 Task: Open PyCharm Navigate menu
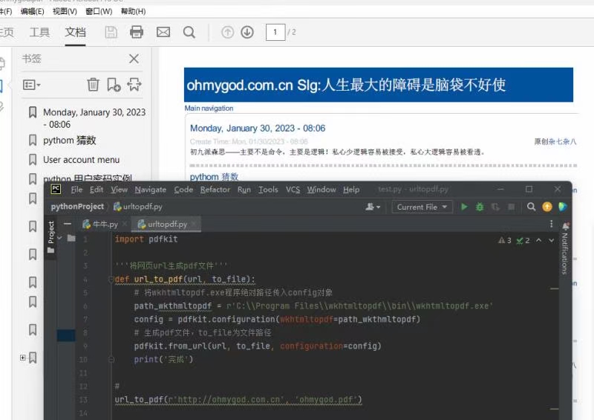tap(151, 190)
